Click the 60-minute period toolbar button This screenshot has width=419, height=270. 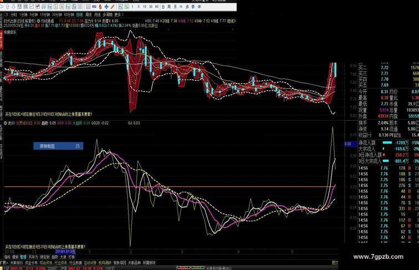coord(157,7)
